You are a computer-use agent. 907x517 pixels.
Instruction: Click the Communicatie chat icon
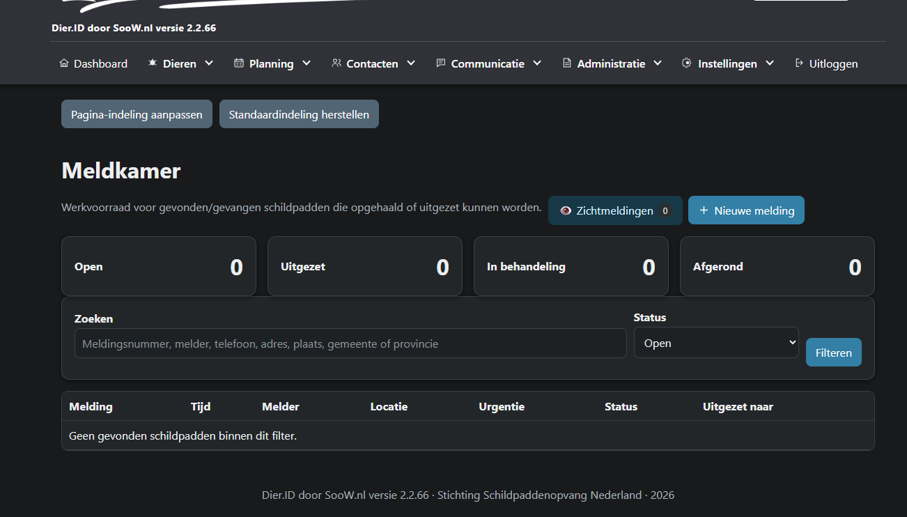(441, 63)
